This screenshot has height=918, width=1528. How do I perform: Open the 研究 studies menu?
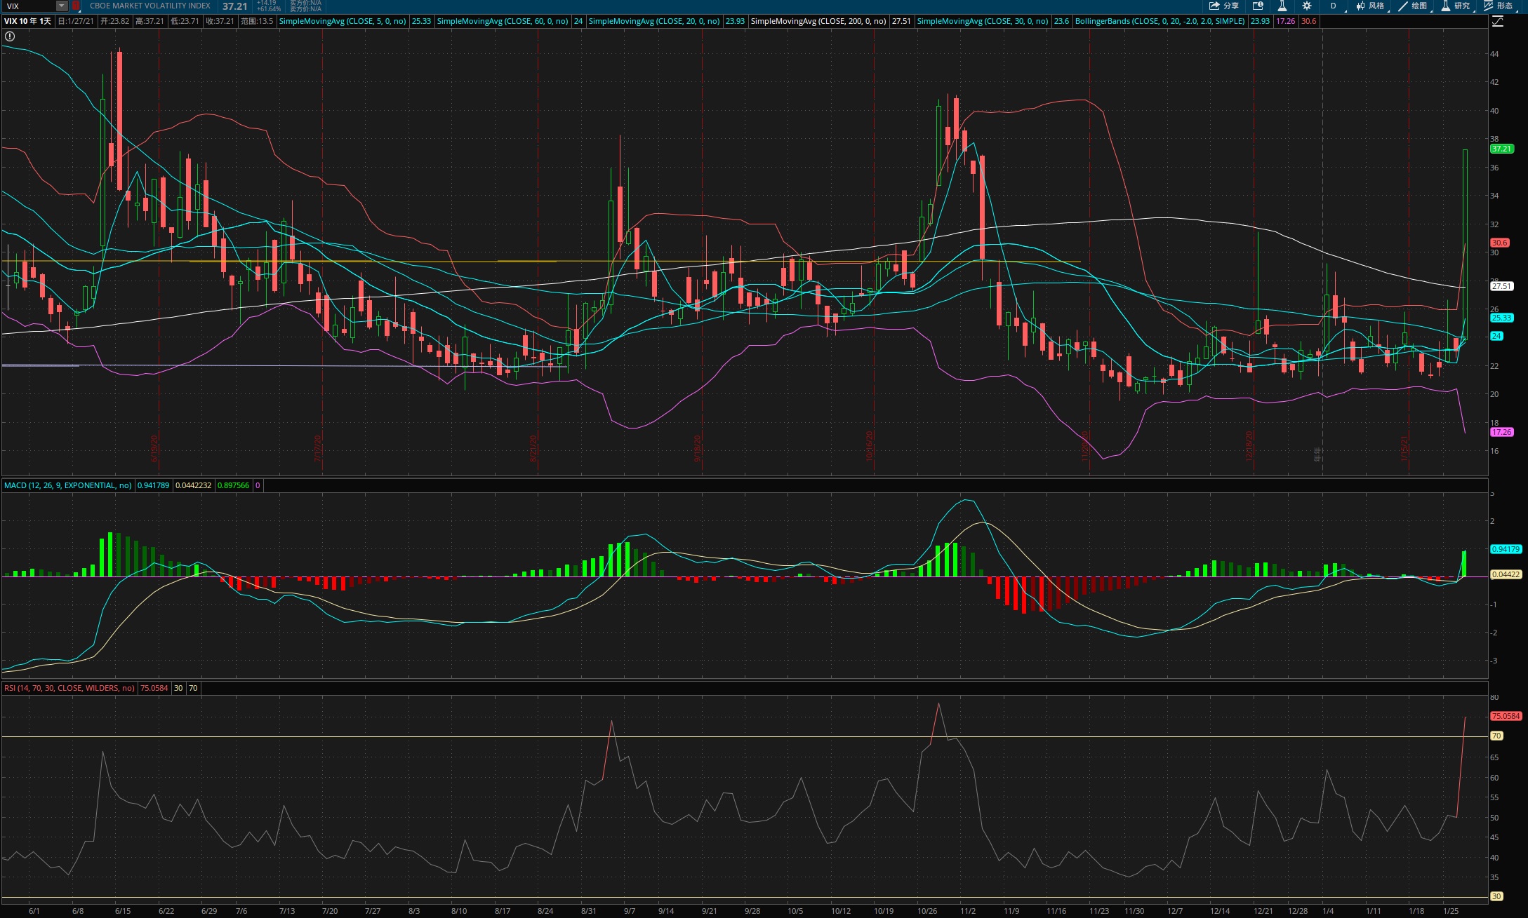click(x=1456, y=6)
